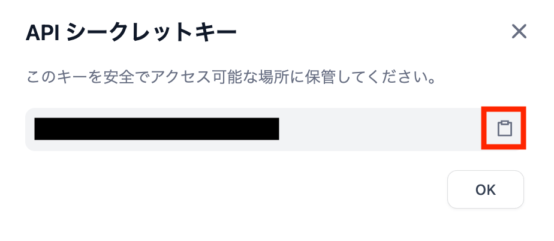Image resolution: width=554 pixels, height=241 pixels.
Task: Finish by clicking the OK button
Action: 486,190
